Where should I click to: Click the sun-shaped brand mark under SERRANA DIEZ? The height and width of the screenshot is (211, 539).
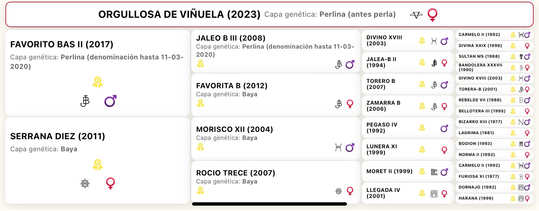(x=85, y=183)
